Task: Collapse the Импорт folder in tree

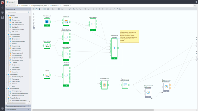Action: pyautogui.click(x=7, y=15)
